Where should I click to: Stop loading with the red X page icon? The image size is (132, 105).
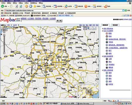point(17,6)
